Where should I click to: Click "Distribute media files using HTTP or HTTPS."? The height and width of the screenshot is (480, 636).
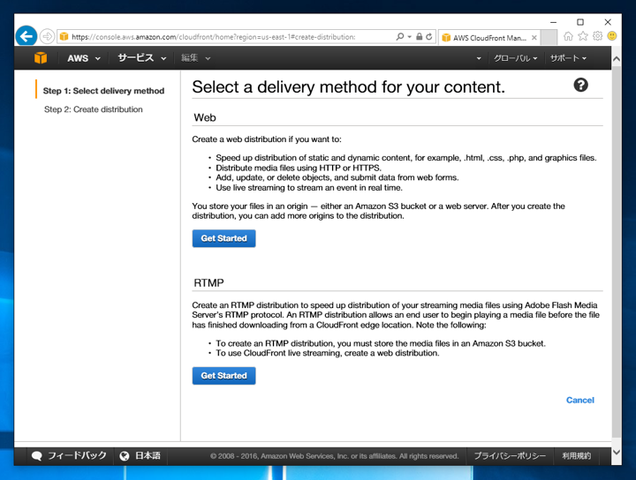(299, 168)
